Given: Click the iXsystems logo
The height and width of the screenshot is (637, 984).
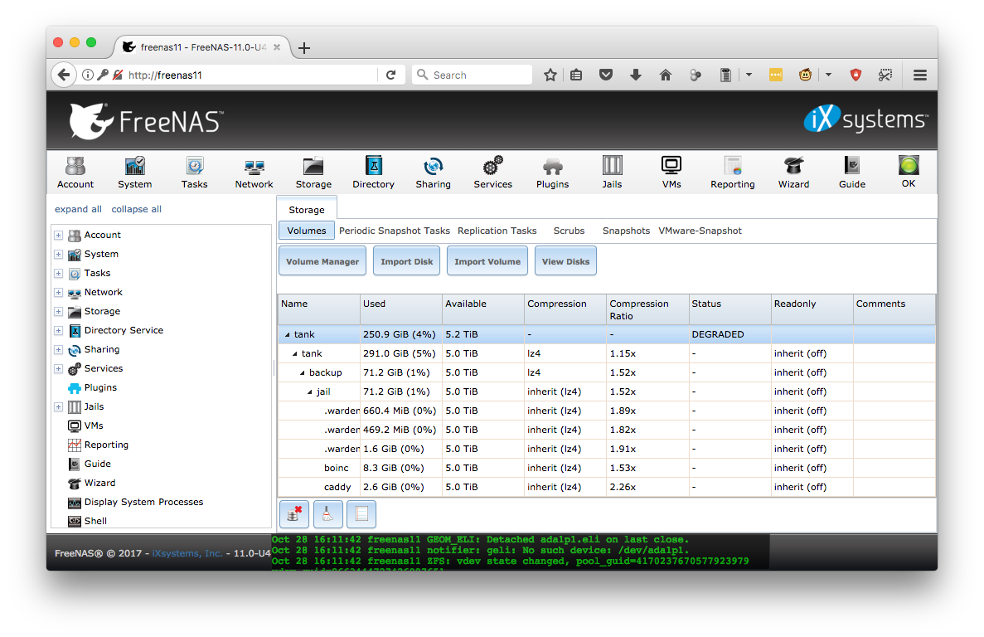Looking at the screenshot, I should [x=865, y=119].
